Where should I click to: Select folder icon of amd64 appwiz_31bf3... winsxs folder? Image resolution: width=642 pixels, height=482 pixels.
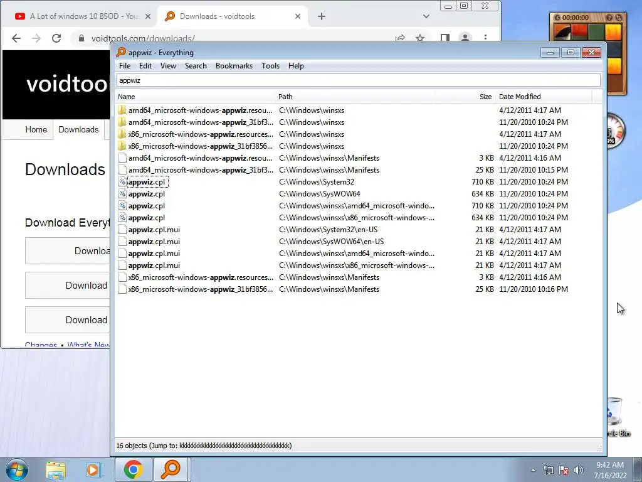point(122,122)
